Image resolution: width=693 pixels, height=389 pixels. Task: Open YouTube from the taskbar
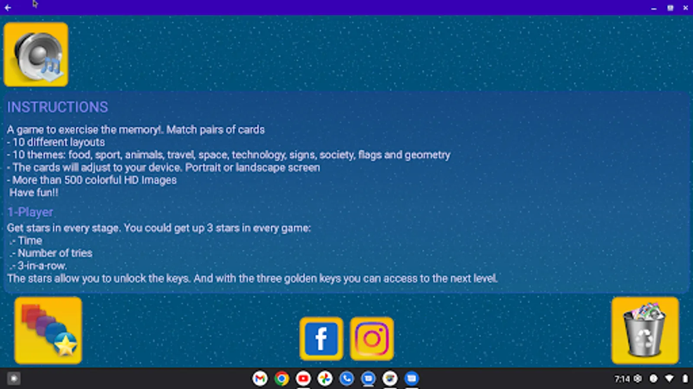click(x=304, y=378)
